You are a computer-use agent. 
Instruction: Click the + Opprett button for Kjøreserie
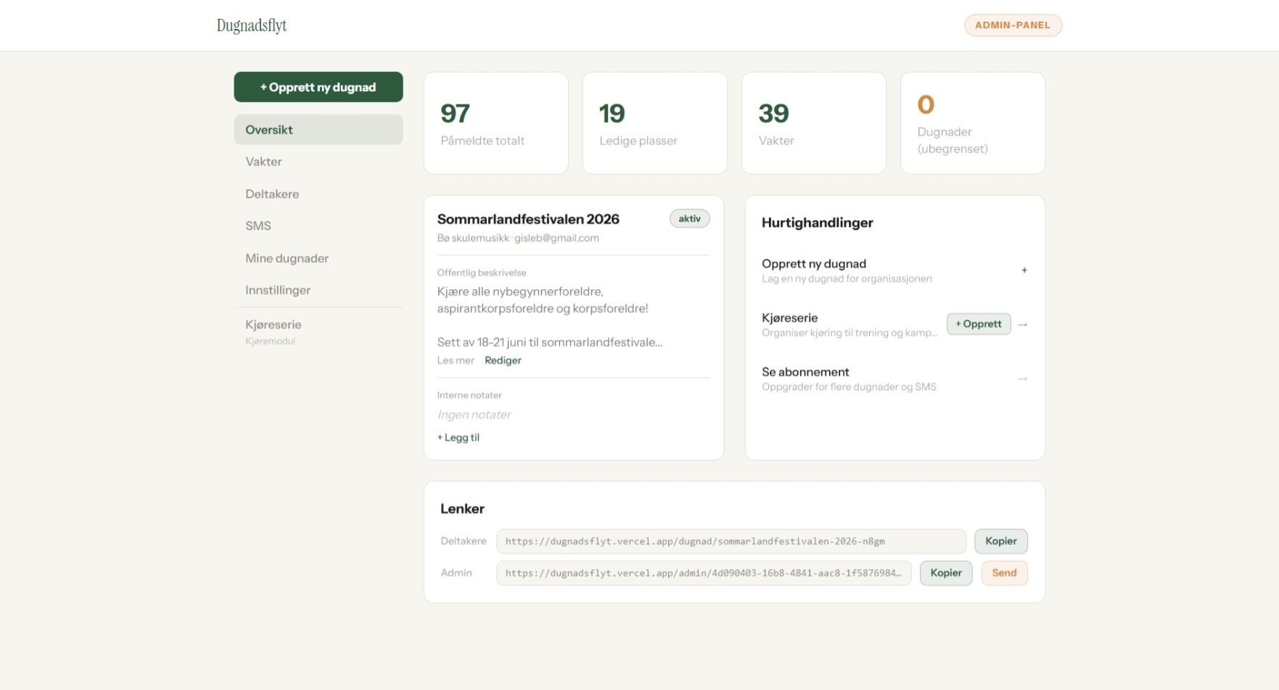click(979, 324)
